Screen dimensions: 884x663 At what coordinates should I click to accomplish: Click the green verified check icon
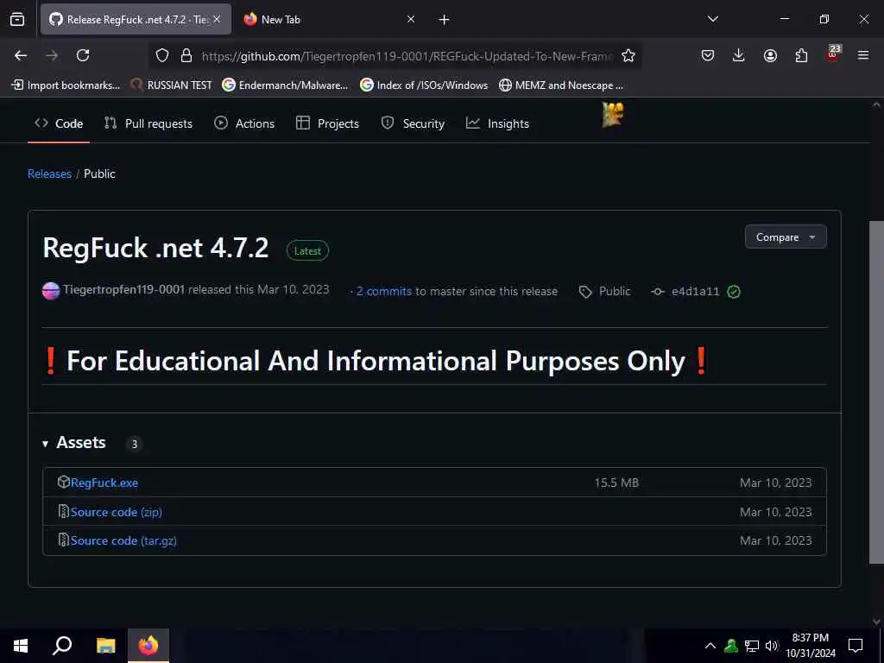[x=734, y=292]
